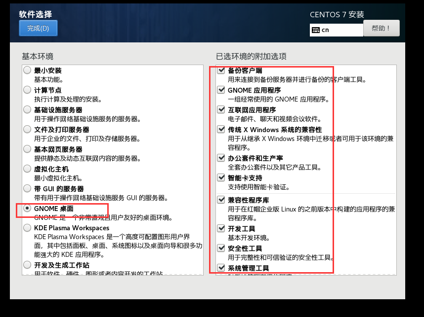424x317 pixels.
Task: Select the 计算节点 radio button
Action: click(27, 90)
